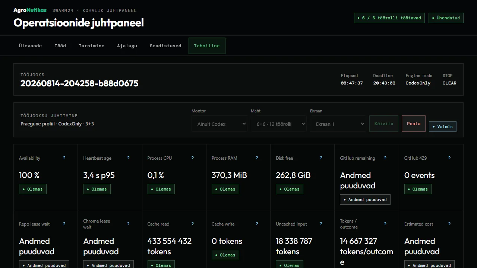Click Praegune profiil CodexOnly text
The height and width of the screenshot is (268, 477).
click(x=57, y=124)
